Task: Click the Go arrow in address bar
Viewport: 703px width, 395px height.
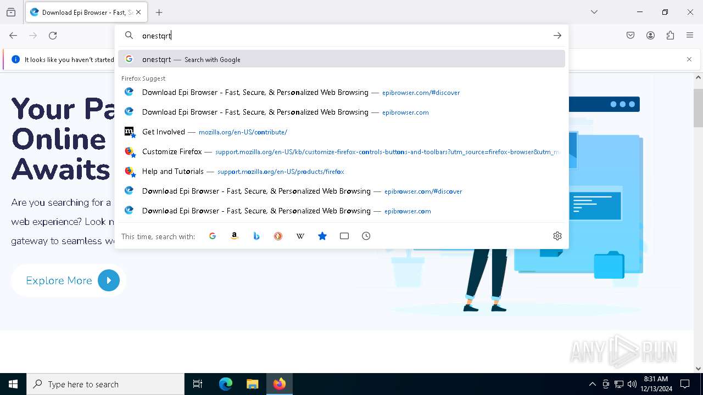Action: [x=557, y=36]
